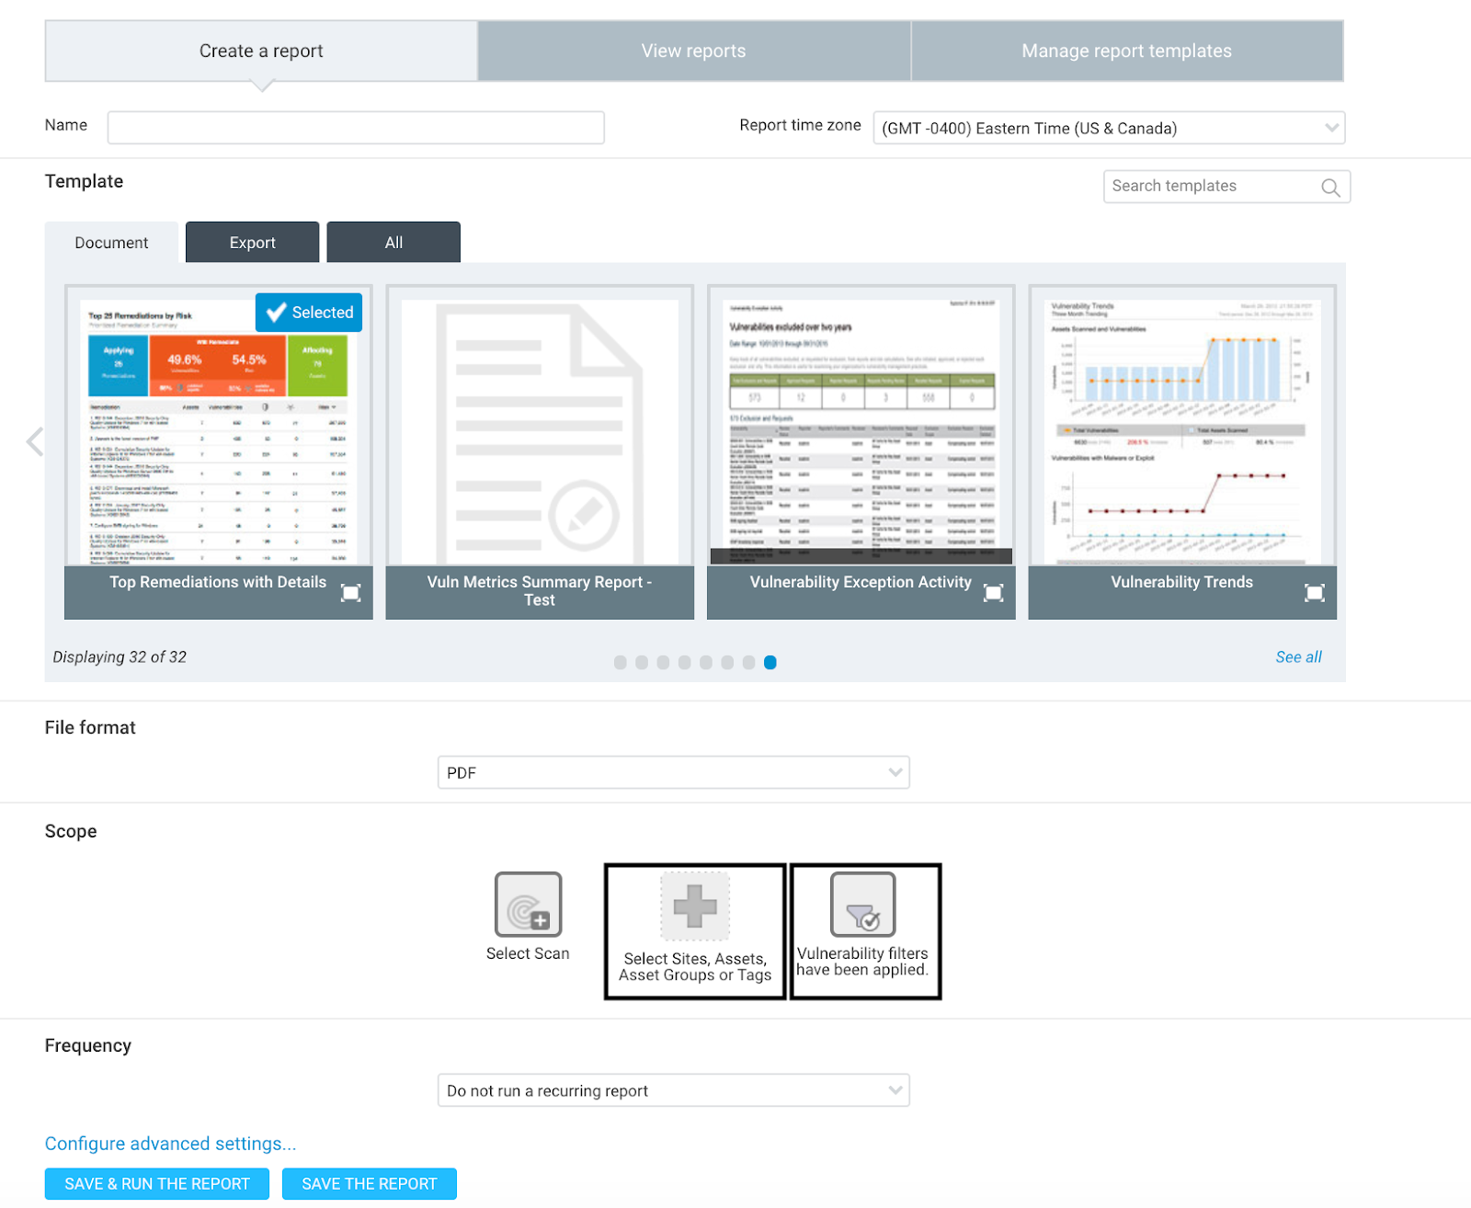Click the search templates magnifier icon

1329,188
